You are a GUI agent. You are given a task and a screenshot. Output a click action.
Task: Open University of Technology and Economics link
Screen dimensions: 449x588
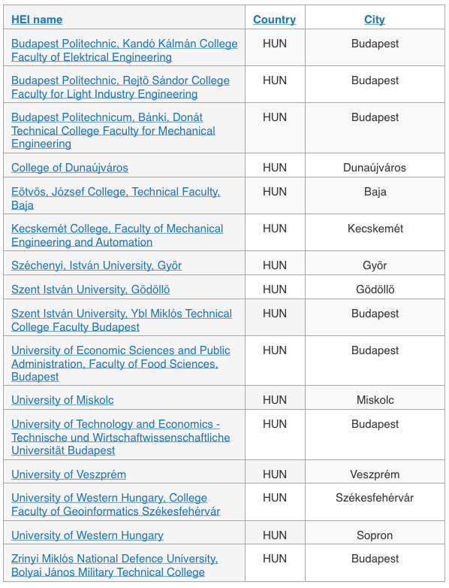pos(121,438)
